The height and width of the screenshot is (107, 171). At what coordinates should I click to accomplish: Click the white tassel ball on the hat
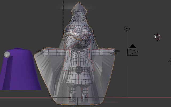[7, 55]
